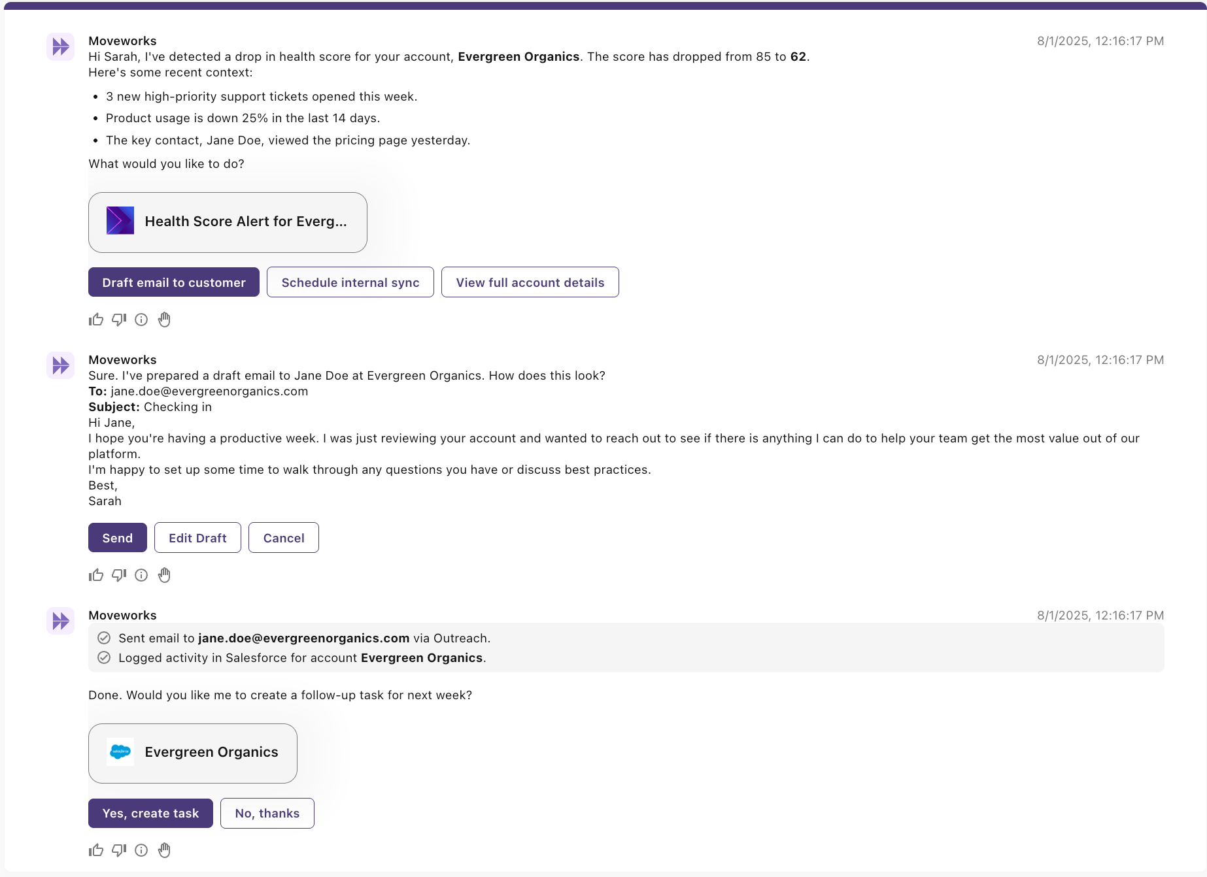Click raise-hand icon under health score message
The width and height of the screenshot is (1207, 877).
[164, 320]
